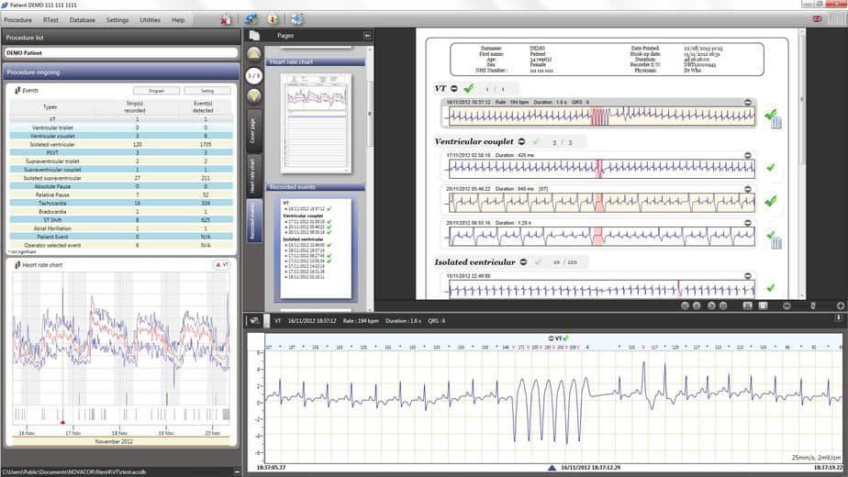Click the Program button in Events panel
This screenshot has width=848, height=477.
click(156, 91)
